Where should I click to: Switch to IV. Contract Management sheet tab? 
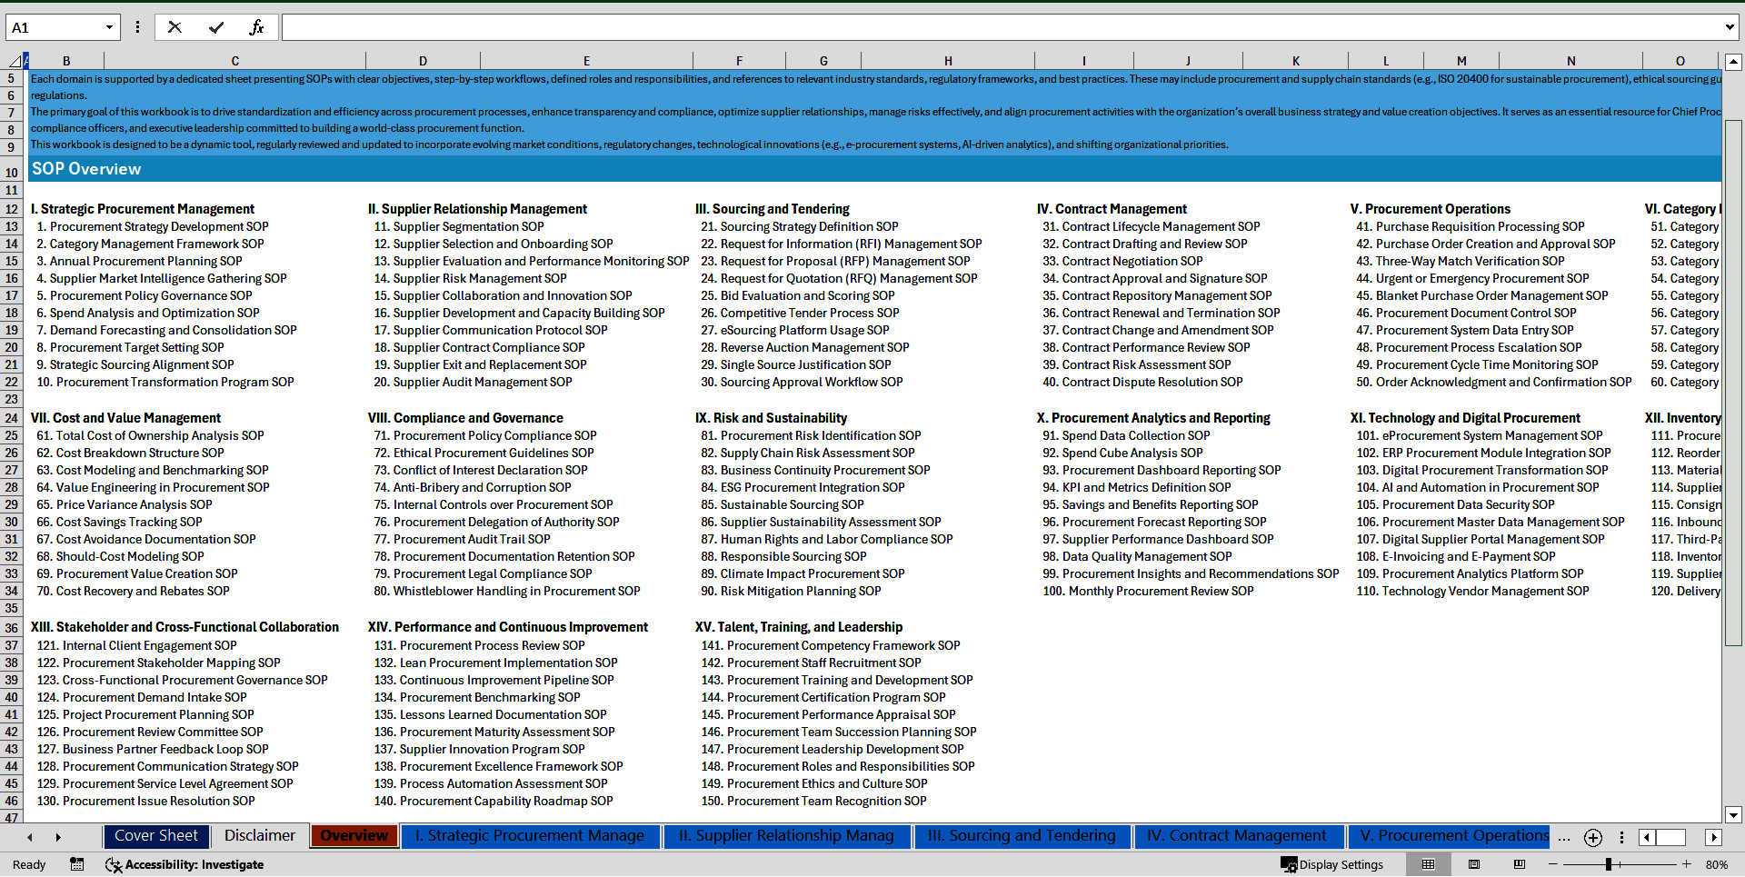[1235, 836]
